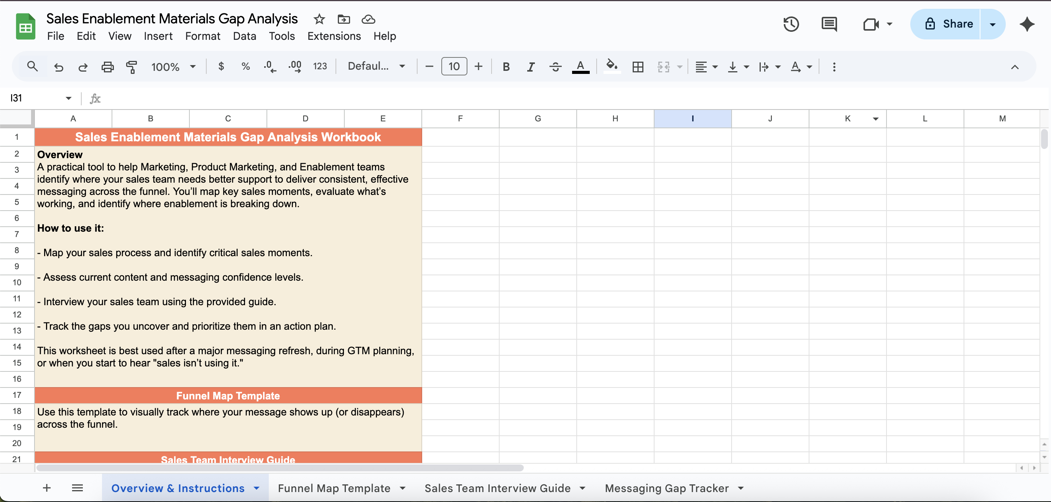Open the zoom 100% dropdown

[x=173, y=66]
